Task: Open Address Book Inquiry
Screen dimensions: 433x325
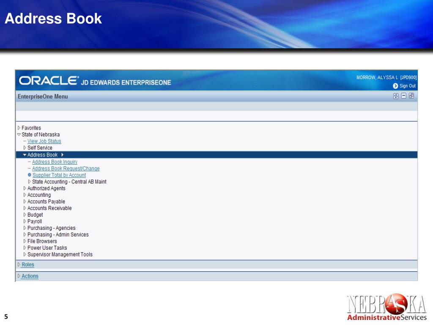Action: tap(55, 162)
